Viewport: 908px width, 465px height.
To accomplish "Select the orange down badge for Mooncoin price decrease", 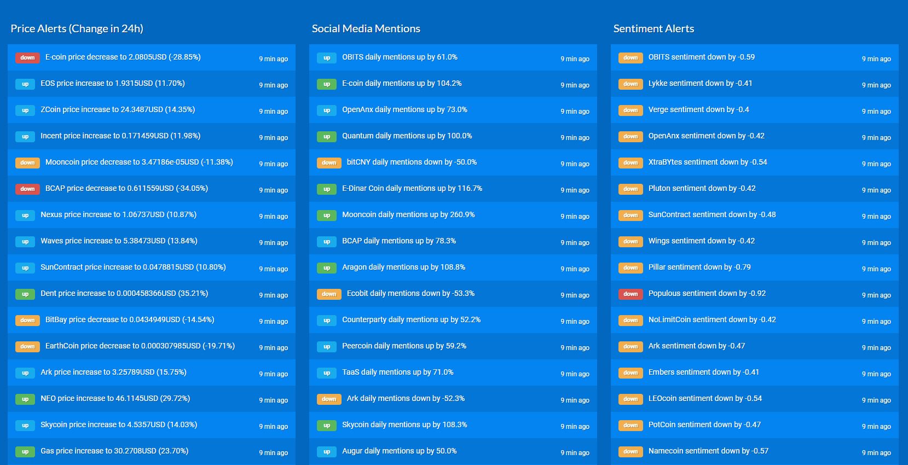I will coord(27,162).
